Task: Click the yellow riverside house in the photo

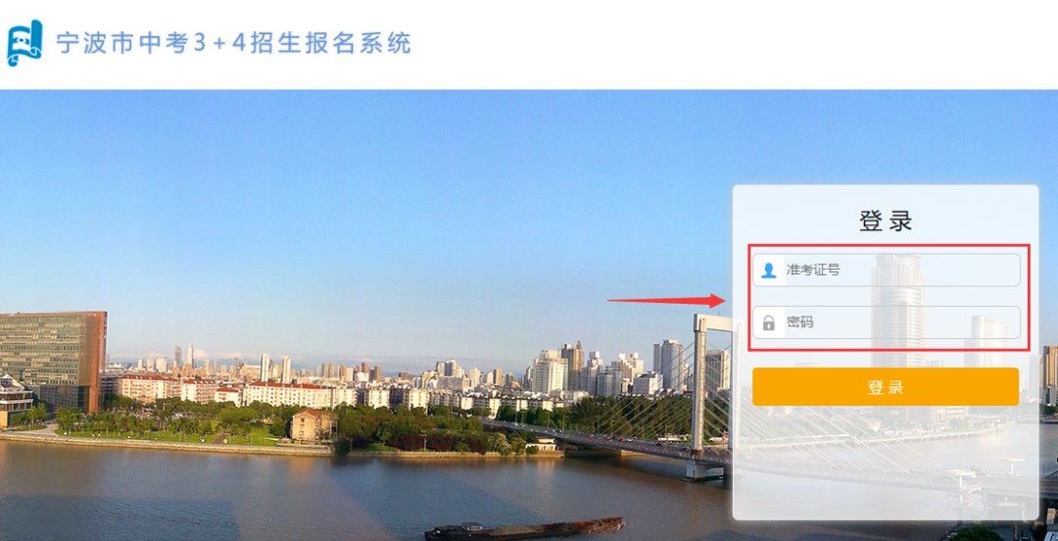Action: (312, 424)
